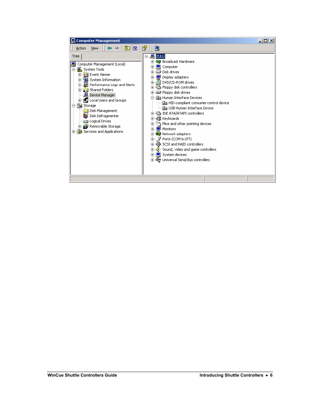Collapse the Human Interface Devices category
Viewport: 311px width, 402px height.
(152, 98)
